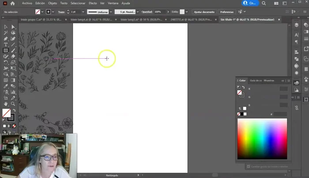Screen dimensions: 309x178
Task: Select the Magic Wand tool
Action: [6, 33]
